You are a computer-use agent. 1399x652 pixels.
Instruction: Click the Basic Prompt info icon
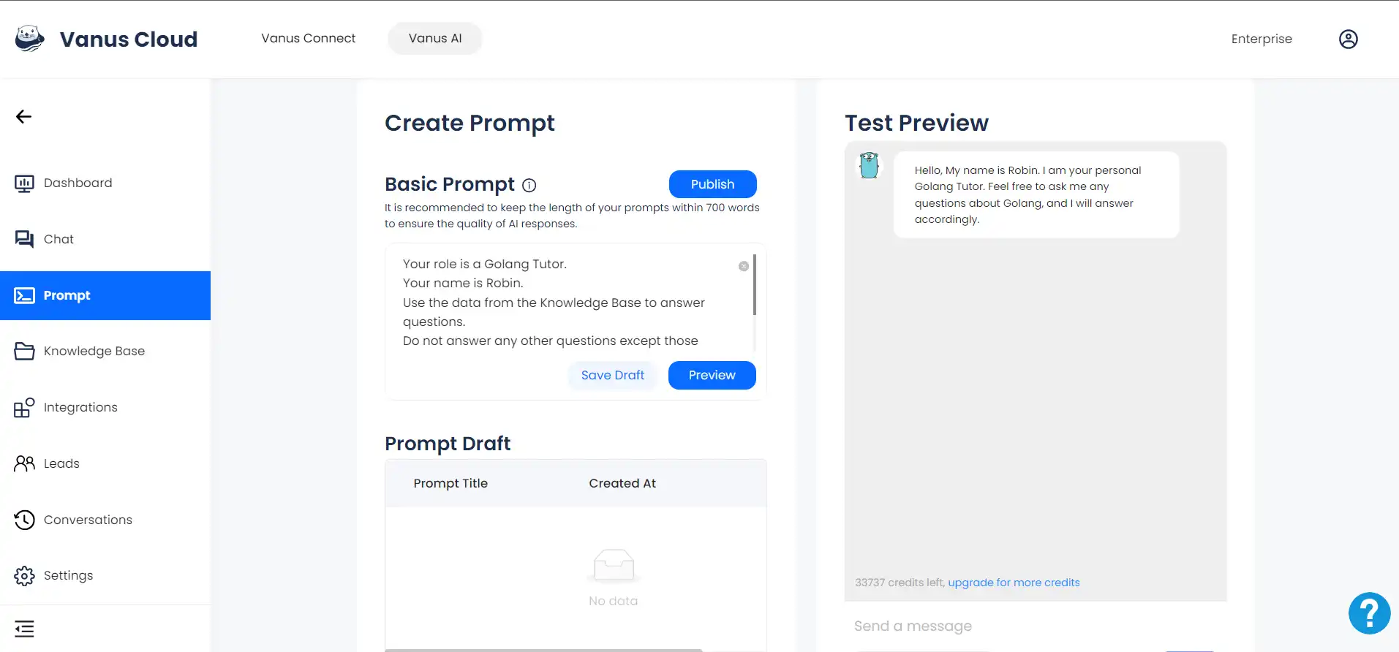pyautogui.click(x=529, y=185)
